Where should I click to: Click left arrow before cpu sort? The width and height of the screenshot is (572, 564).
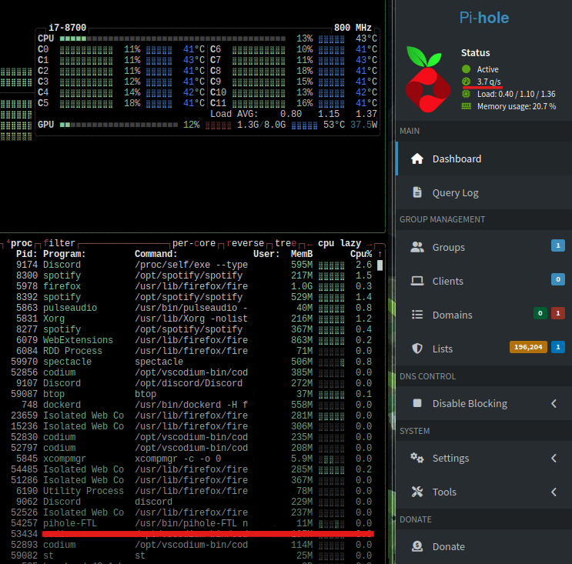(309, 244)
